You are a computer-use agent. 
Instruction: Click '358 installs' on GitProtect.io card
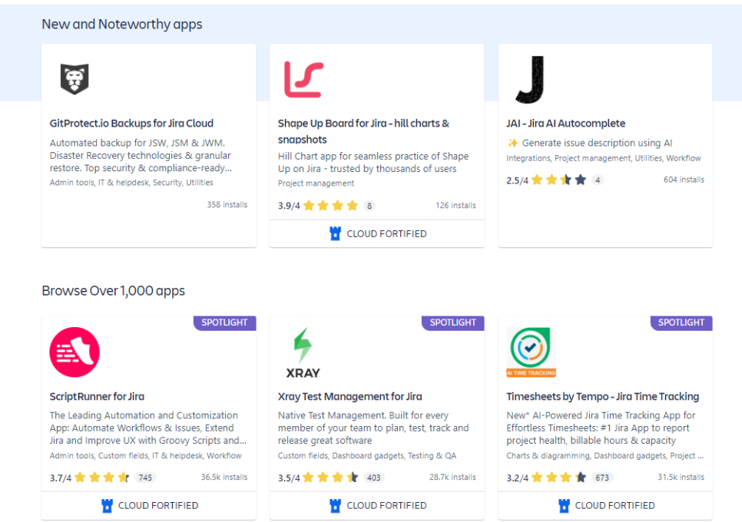click(227, 205)
